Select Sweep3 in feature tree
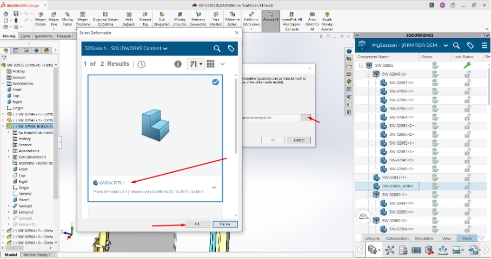 pyautogui.click(x=25, y=206)
